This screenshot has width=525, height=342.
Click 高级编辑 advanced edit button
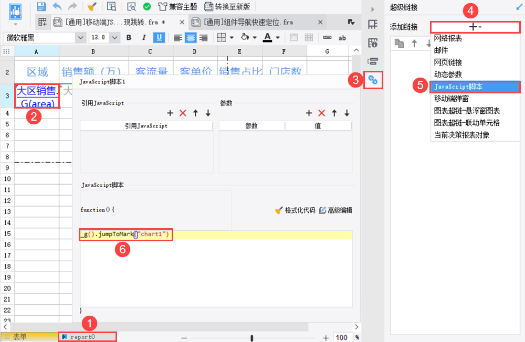(x=335, y=210)
